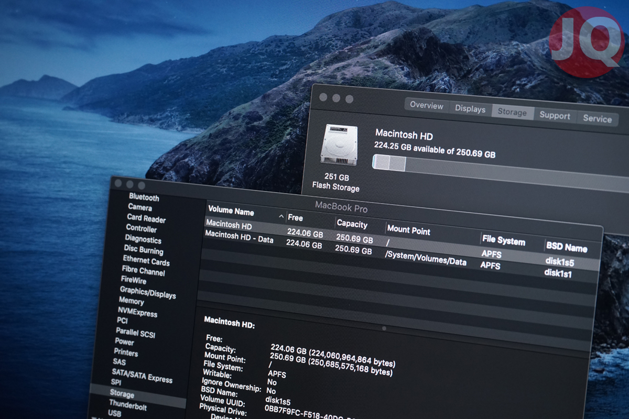Select PCI in the sidebar
This screenshot has height=419, width=629.
pos(122,320)
